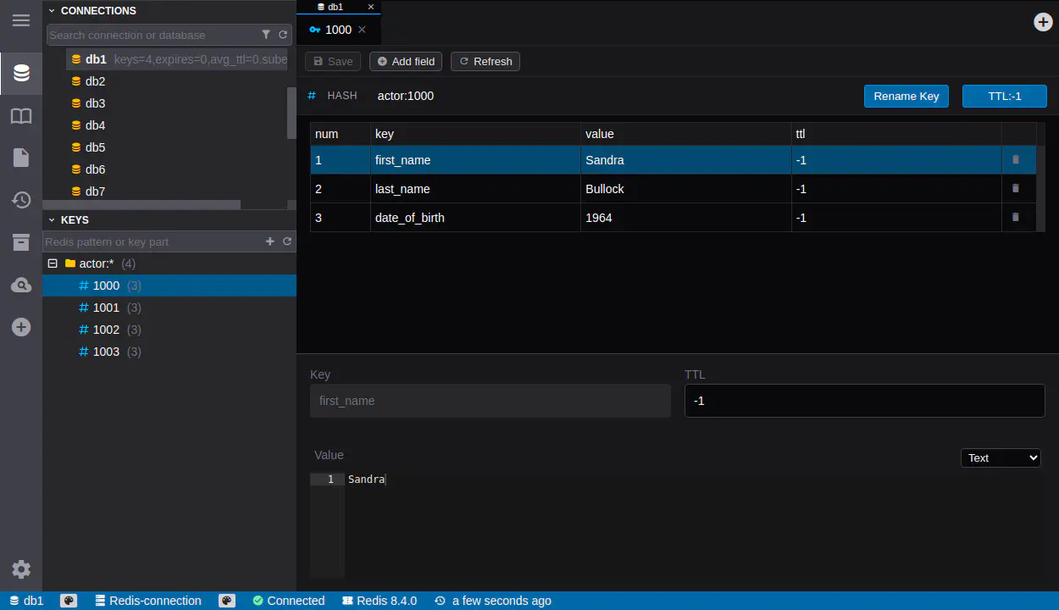Refresh the keys list icon
1059x610 pixels.
coord(287,241)
